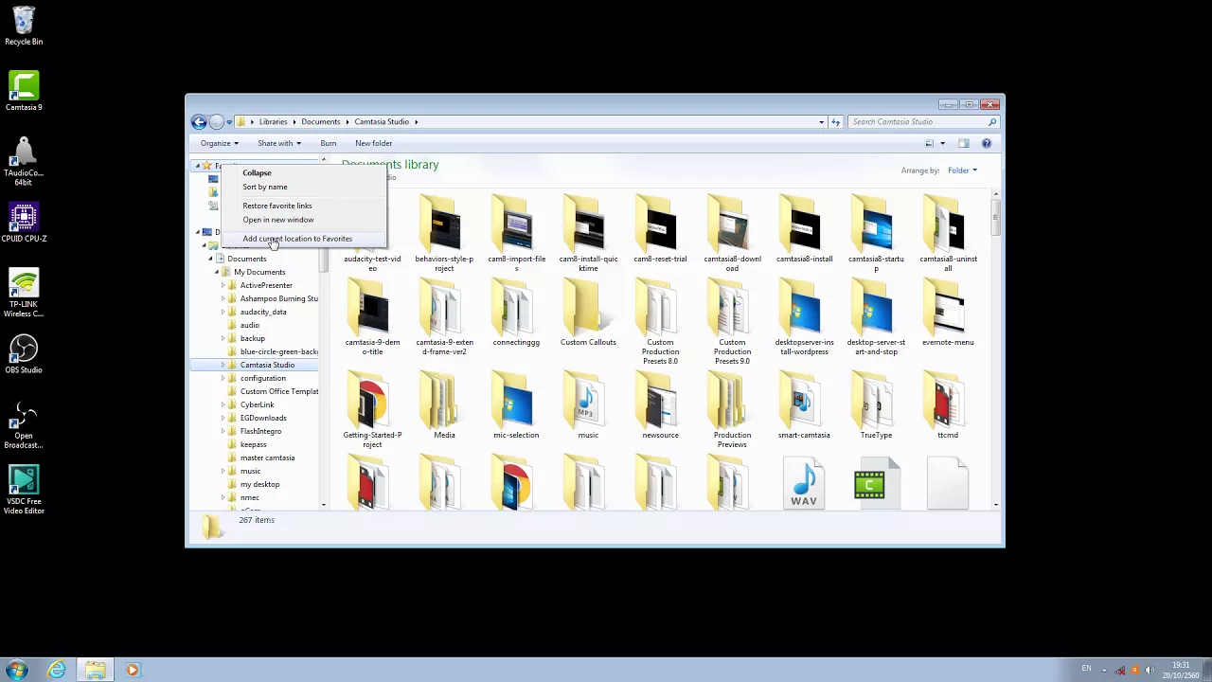Open CPUID CPU-Z desktop shortcut
This screenshot has height=682, width=1212.
pyautogui.click(x=24, y=223)
